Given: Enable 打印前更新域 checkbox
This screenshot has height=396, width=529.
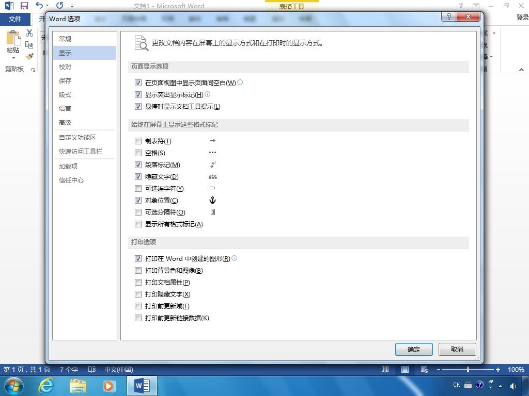Looking at the screenshot, I should click(138, 306).
